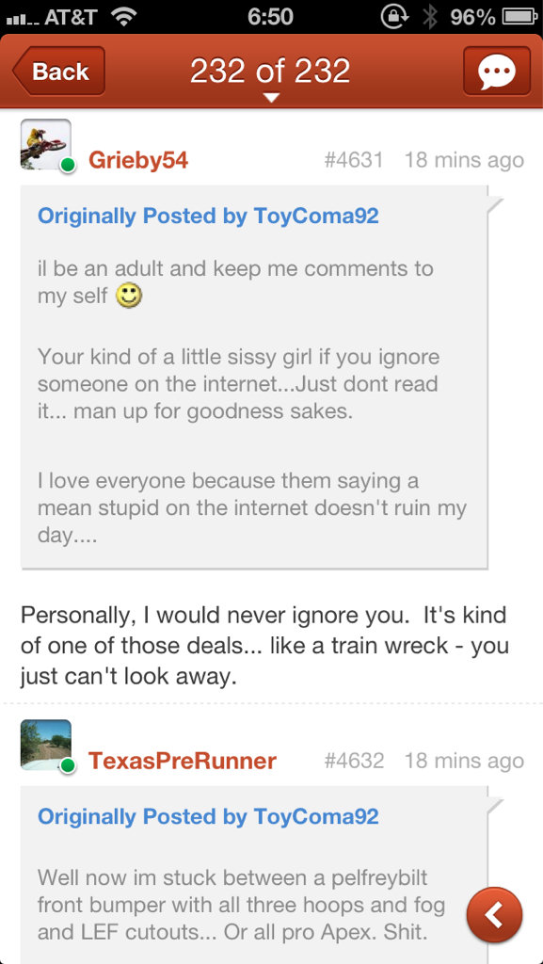Tap the round orange left-chevron button

click(494, 915)
